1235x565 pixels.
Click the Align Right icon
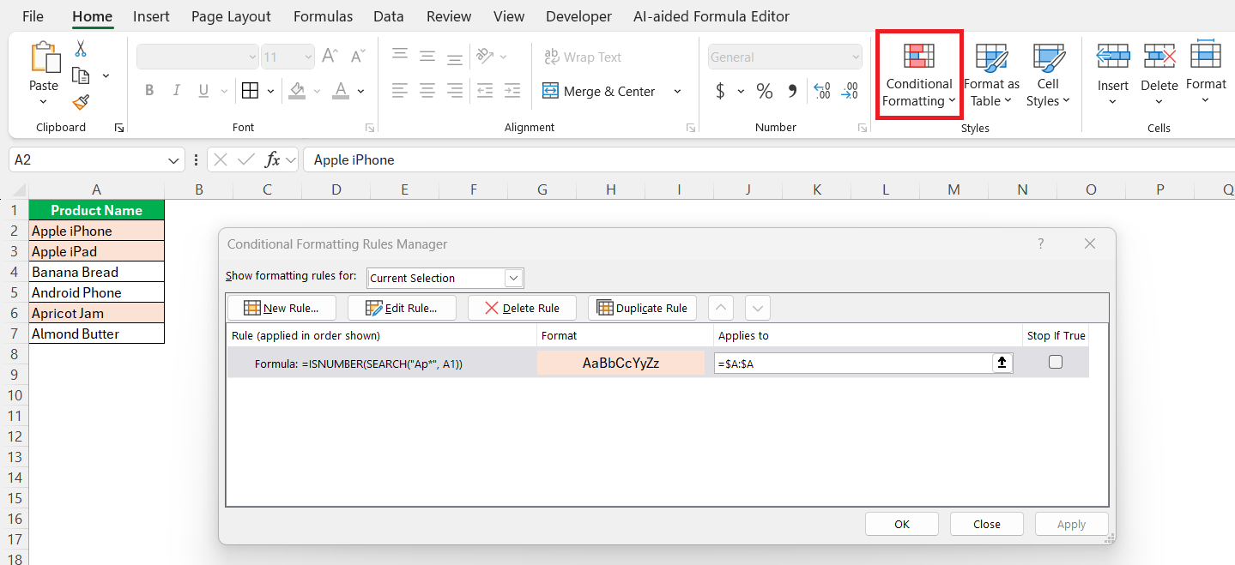pos(455,90)
